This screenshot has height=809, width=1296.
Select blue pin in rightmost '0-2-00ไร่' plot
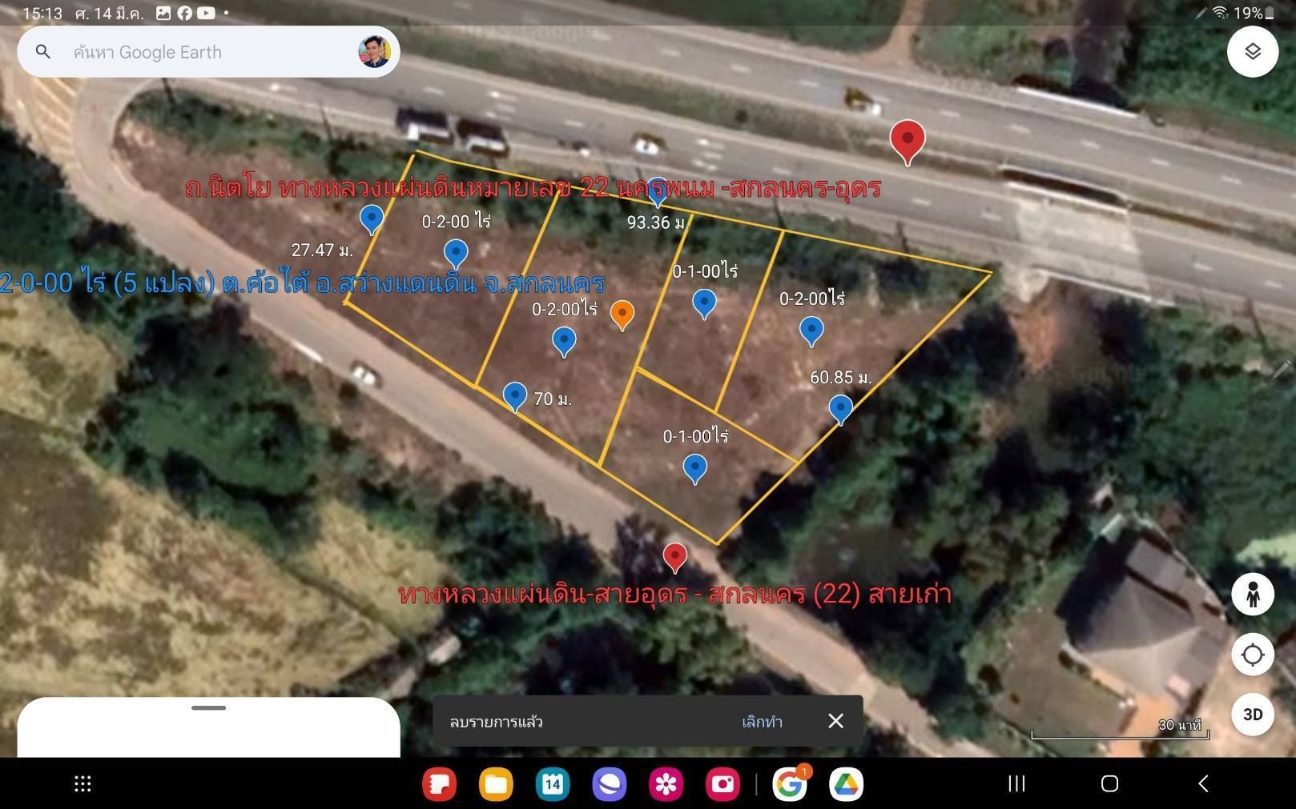pos(811,331)
